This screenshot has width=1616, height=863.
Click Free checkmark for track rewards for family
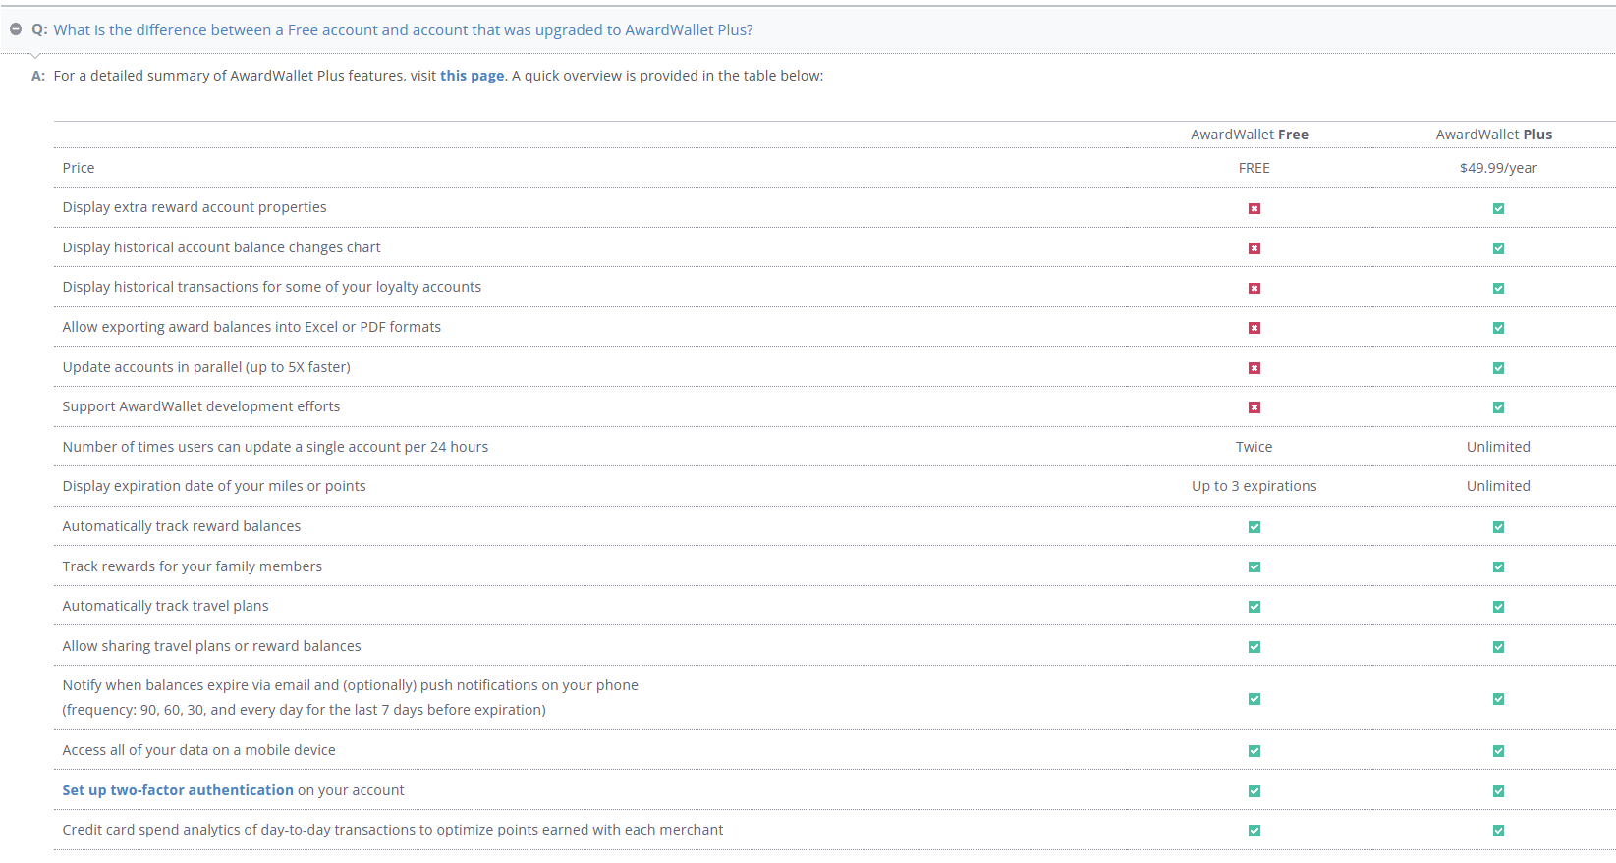coord(1254,567)
